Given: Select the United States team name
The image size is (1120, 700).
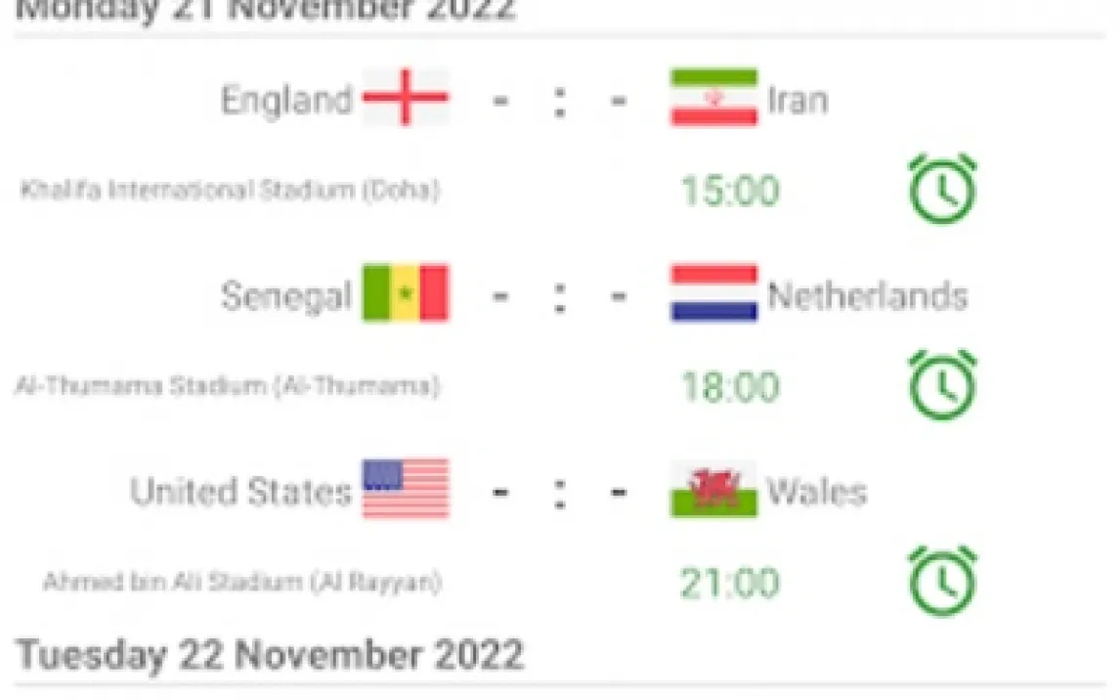Looking at the screenshot, I should click(240, 491).
